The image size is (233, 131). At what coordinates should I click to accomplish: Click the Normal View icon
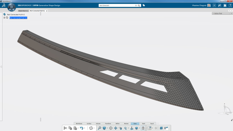(x=132, y=128)
